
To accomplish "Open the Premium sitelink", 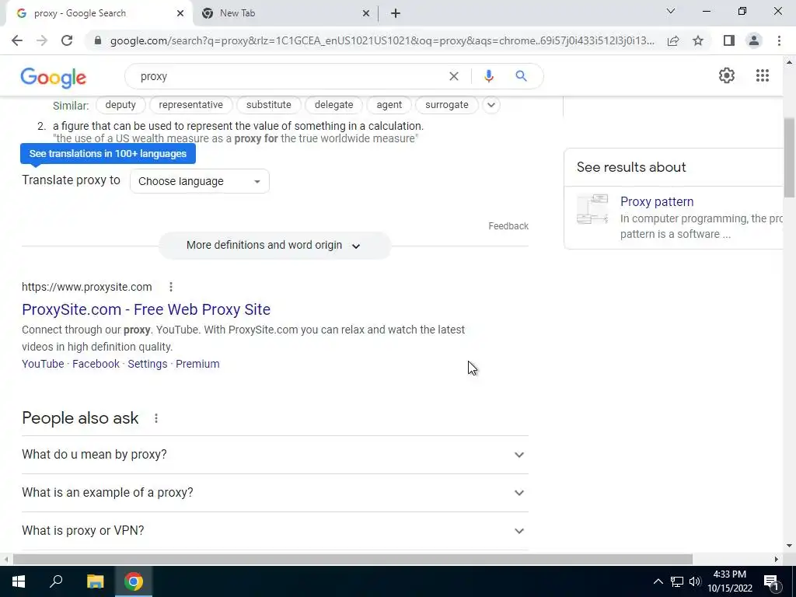I will [x=197, y=364].
